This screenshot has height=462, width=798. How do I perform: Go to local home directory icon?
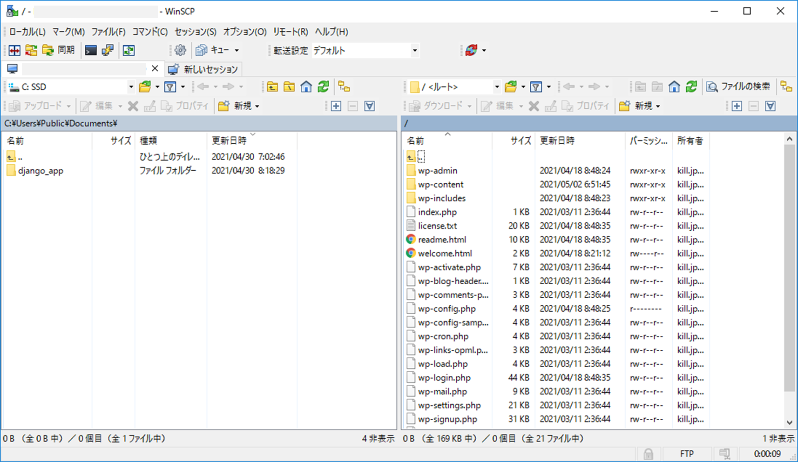point(306,87)
